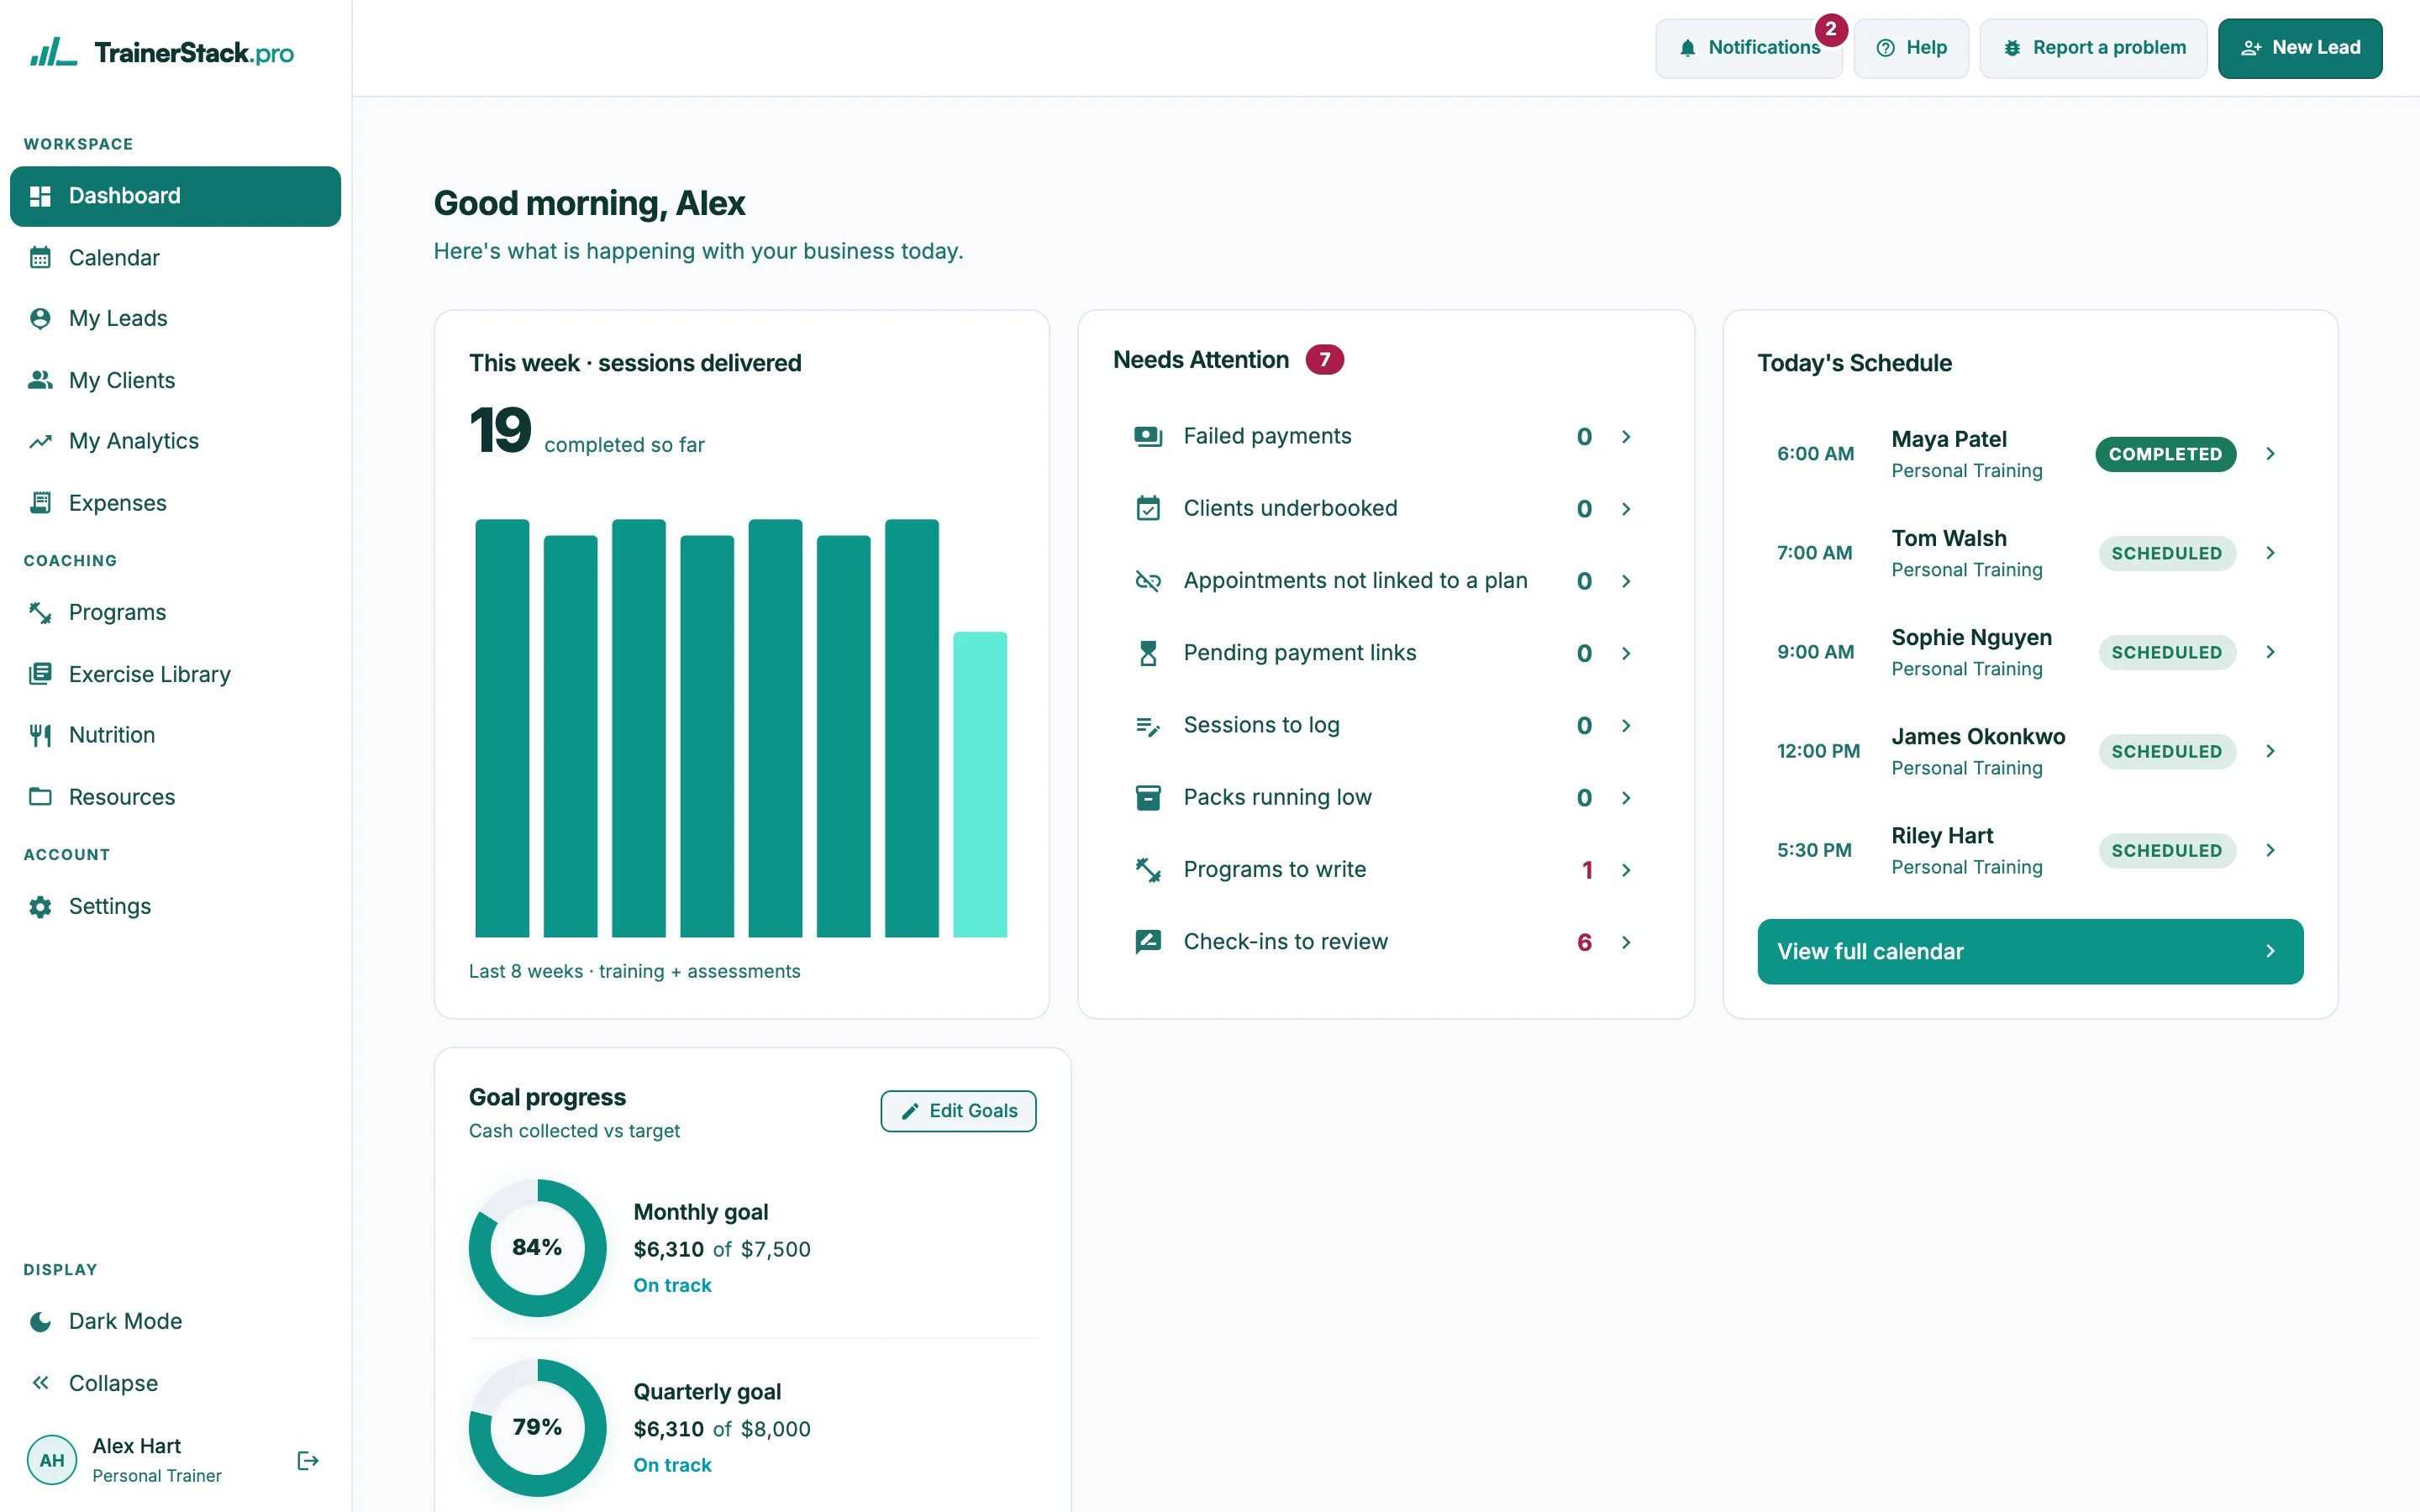Viewport: 2420px width, 1512px height.
Task: Open the Nutrition menu item
Action: (x=175, y=735)
